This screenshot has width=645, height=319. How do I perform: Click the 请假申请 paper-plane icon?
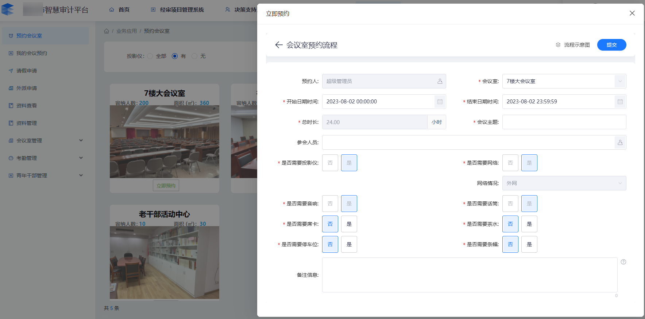coord(11,71)
